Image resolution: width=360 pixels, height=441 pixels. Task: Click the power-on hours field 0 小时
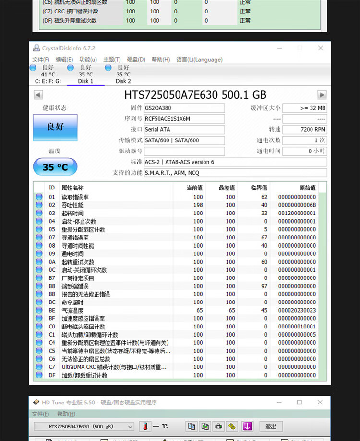[305, 151]
